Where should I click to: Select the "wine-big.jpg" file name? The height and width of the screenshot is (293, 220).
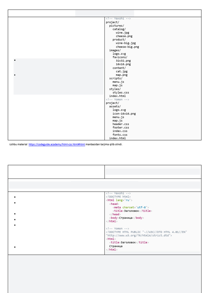point(126,43)
